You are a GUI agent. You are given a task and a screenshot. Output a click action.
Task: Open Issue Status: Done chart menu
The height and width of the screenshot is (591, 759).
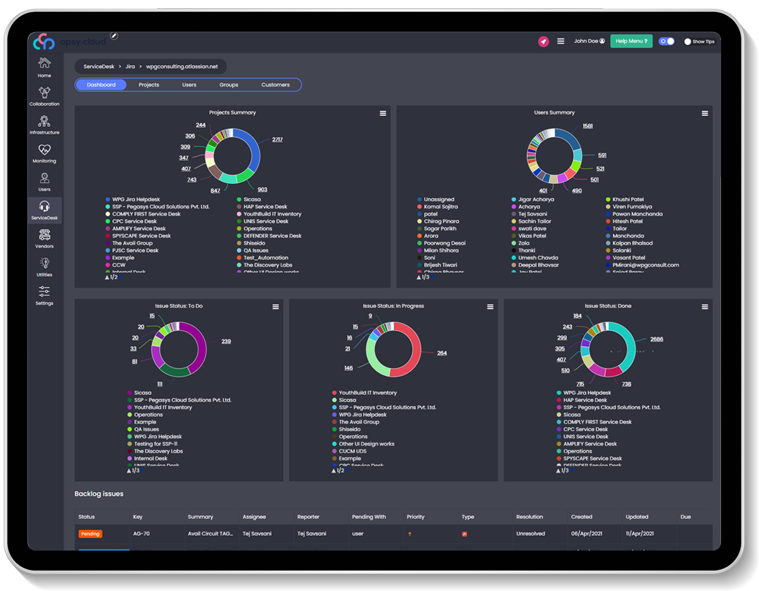point(705,307)
